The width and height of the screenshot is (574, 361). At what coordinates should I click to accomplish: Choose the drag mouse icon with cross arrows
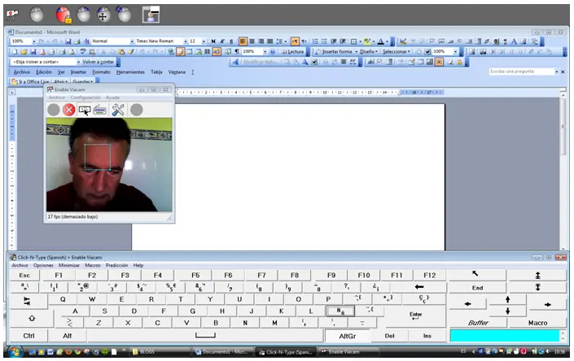click(x=103, y=15)
